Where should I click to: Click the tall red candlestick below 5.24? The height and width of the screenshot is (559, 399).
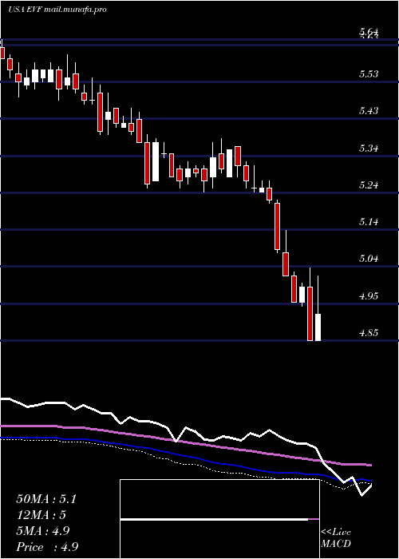pyautogui.click(x=277, y=226)
